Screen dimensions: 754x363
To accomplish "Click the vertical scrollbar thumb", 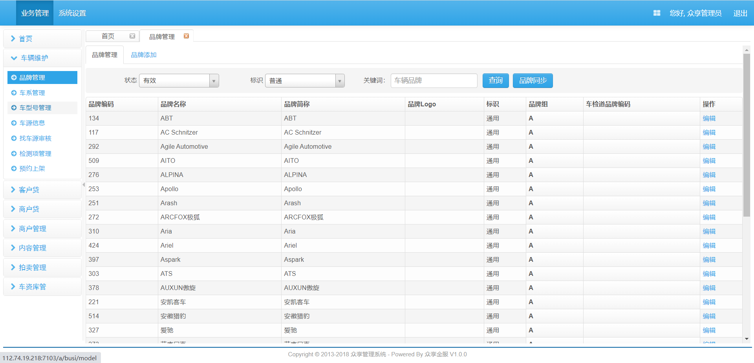I will pyautogui.click(x=747, y=135).
